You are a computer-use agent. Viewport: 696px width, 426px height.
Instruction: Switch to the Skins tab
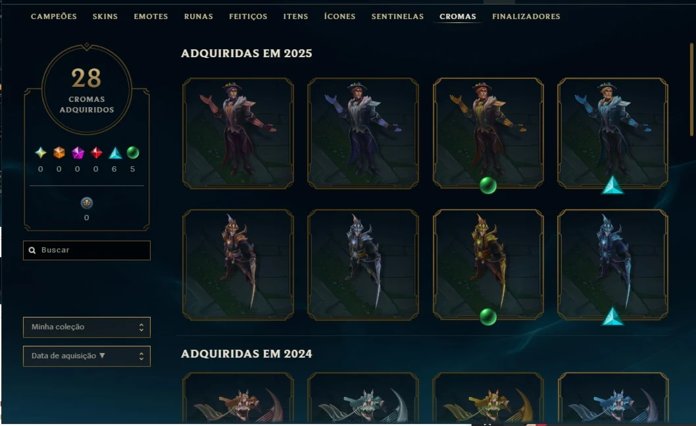click(105, 16)
